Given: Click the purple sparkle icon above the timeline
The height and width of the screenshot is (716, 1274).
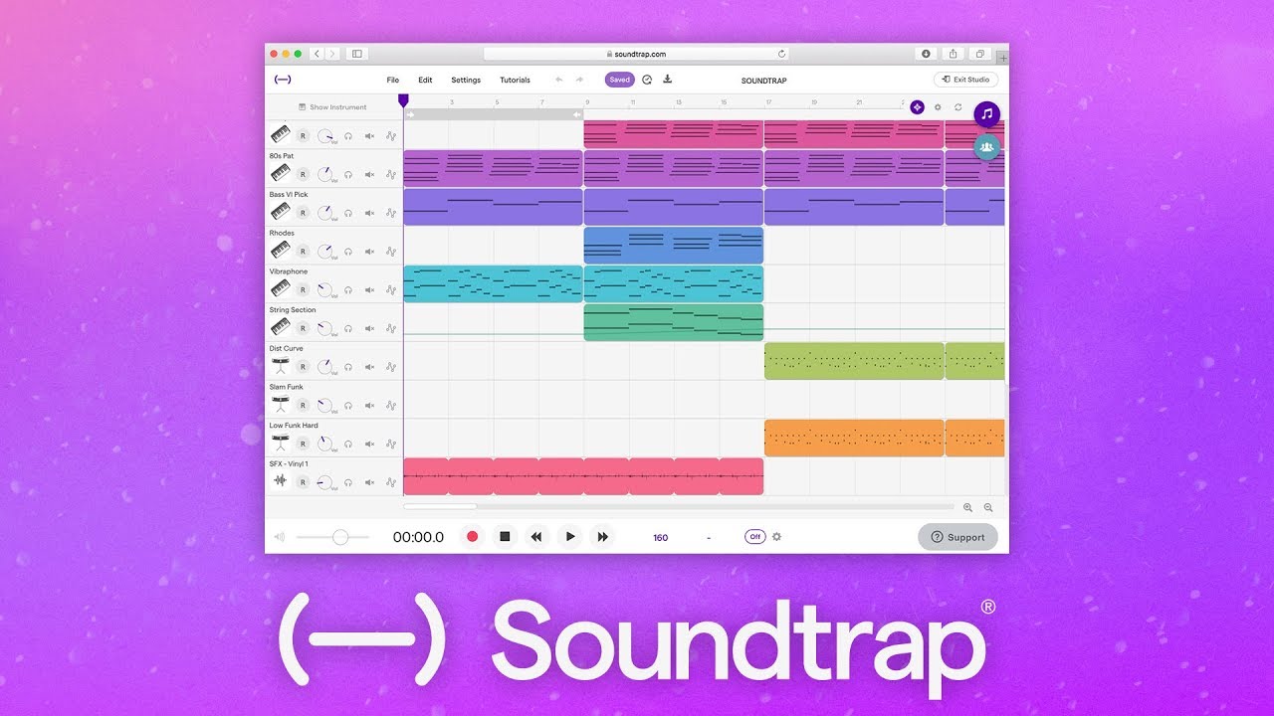Looking at the screenshot, I should click(918, 107).
